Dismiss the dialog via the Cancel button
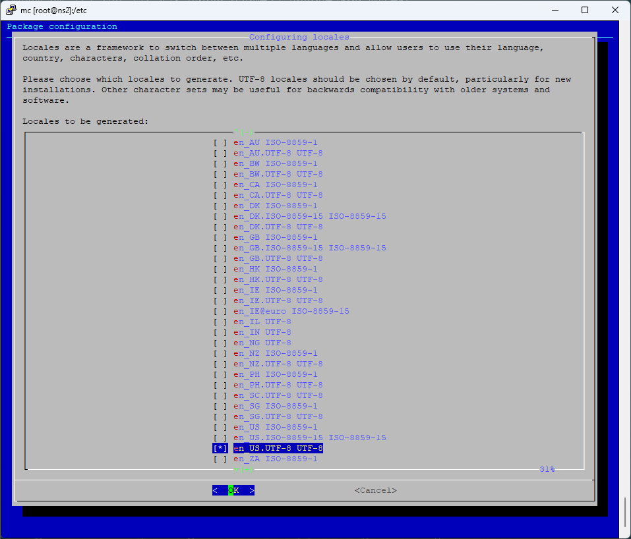 [375, 490]
